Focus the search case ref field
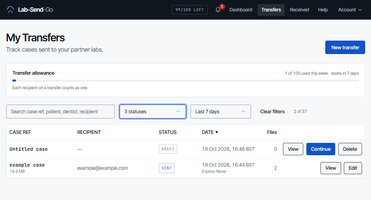Viewport: 371px width, 200px height. point(61,112)
